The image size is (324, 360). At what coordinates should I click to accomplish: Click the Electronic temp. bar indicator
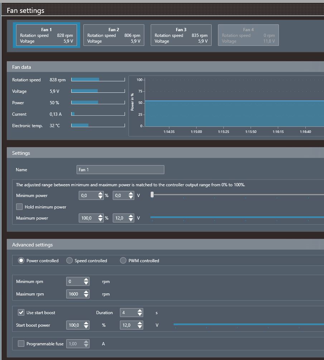[x=98, y=125]
